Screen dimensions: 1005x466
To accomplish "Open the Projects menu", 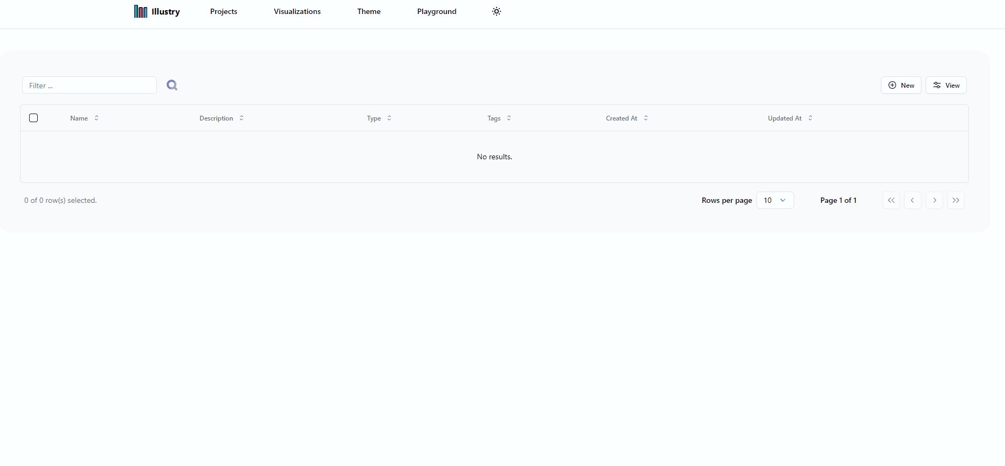I will point(224,11).
